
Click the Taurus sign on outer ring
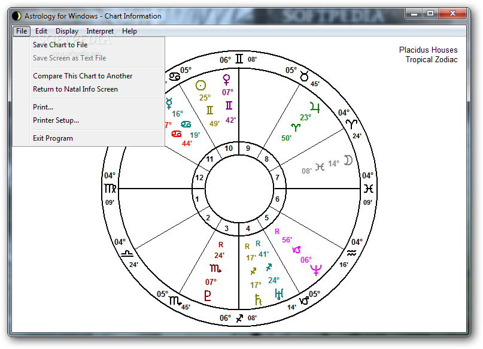[304, 76]
